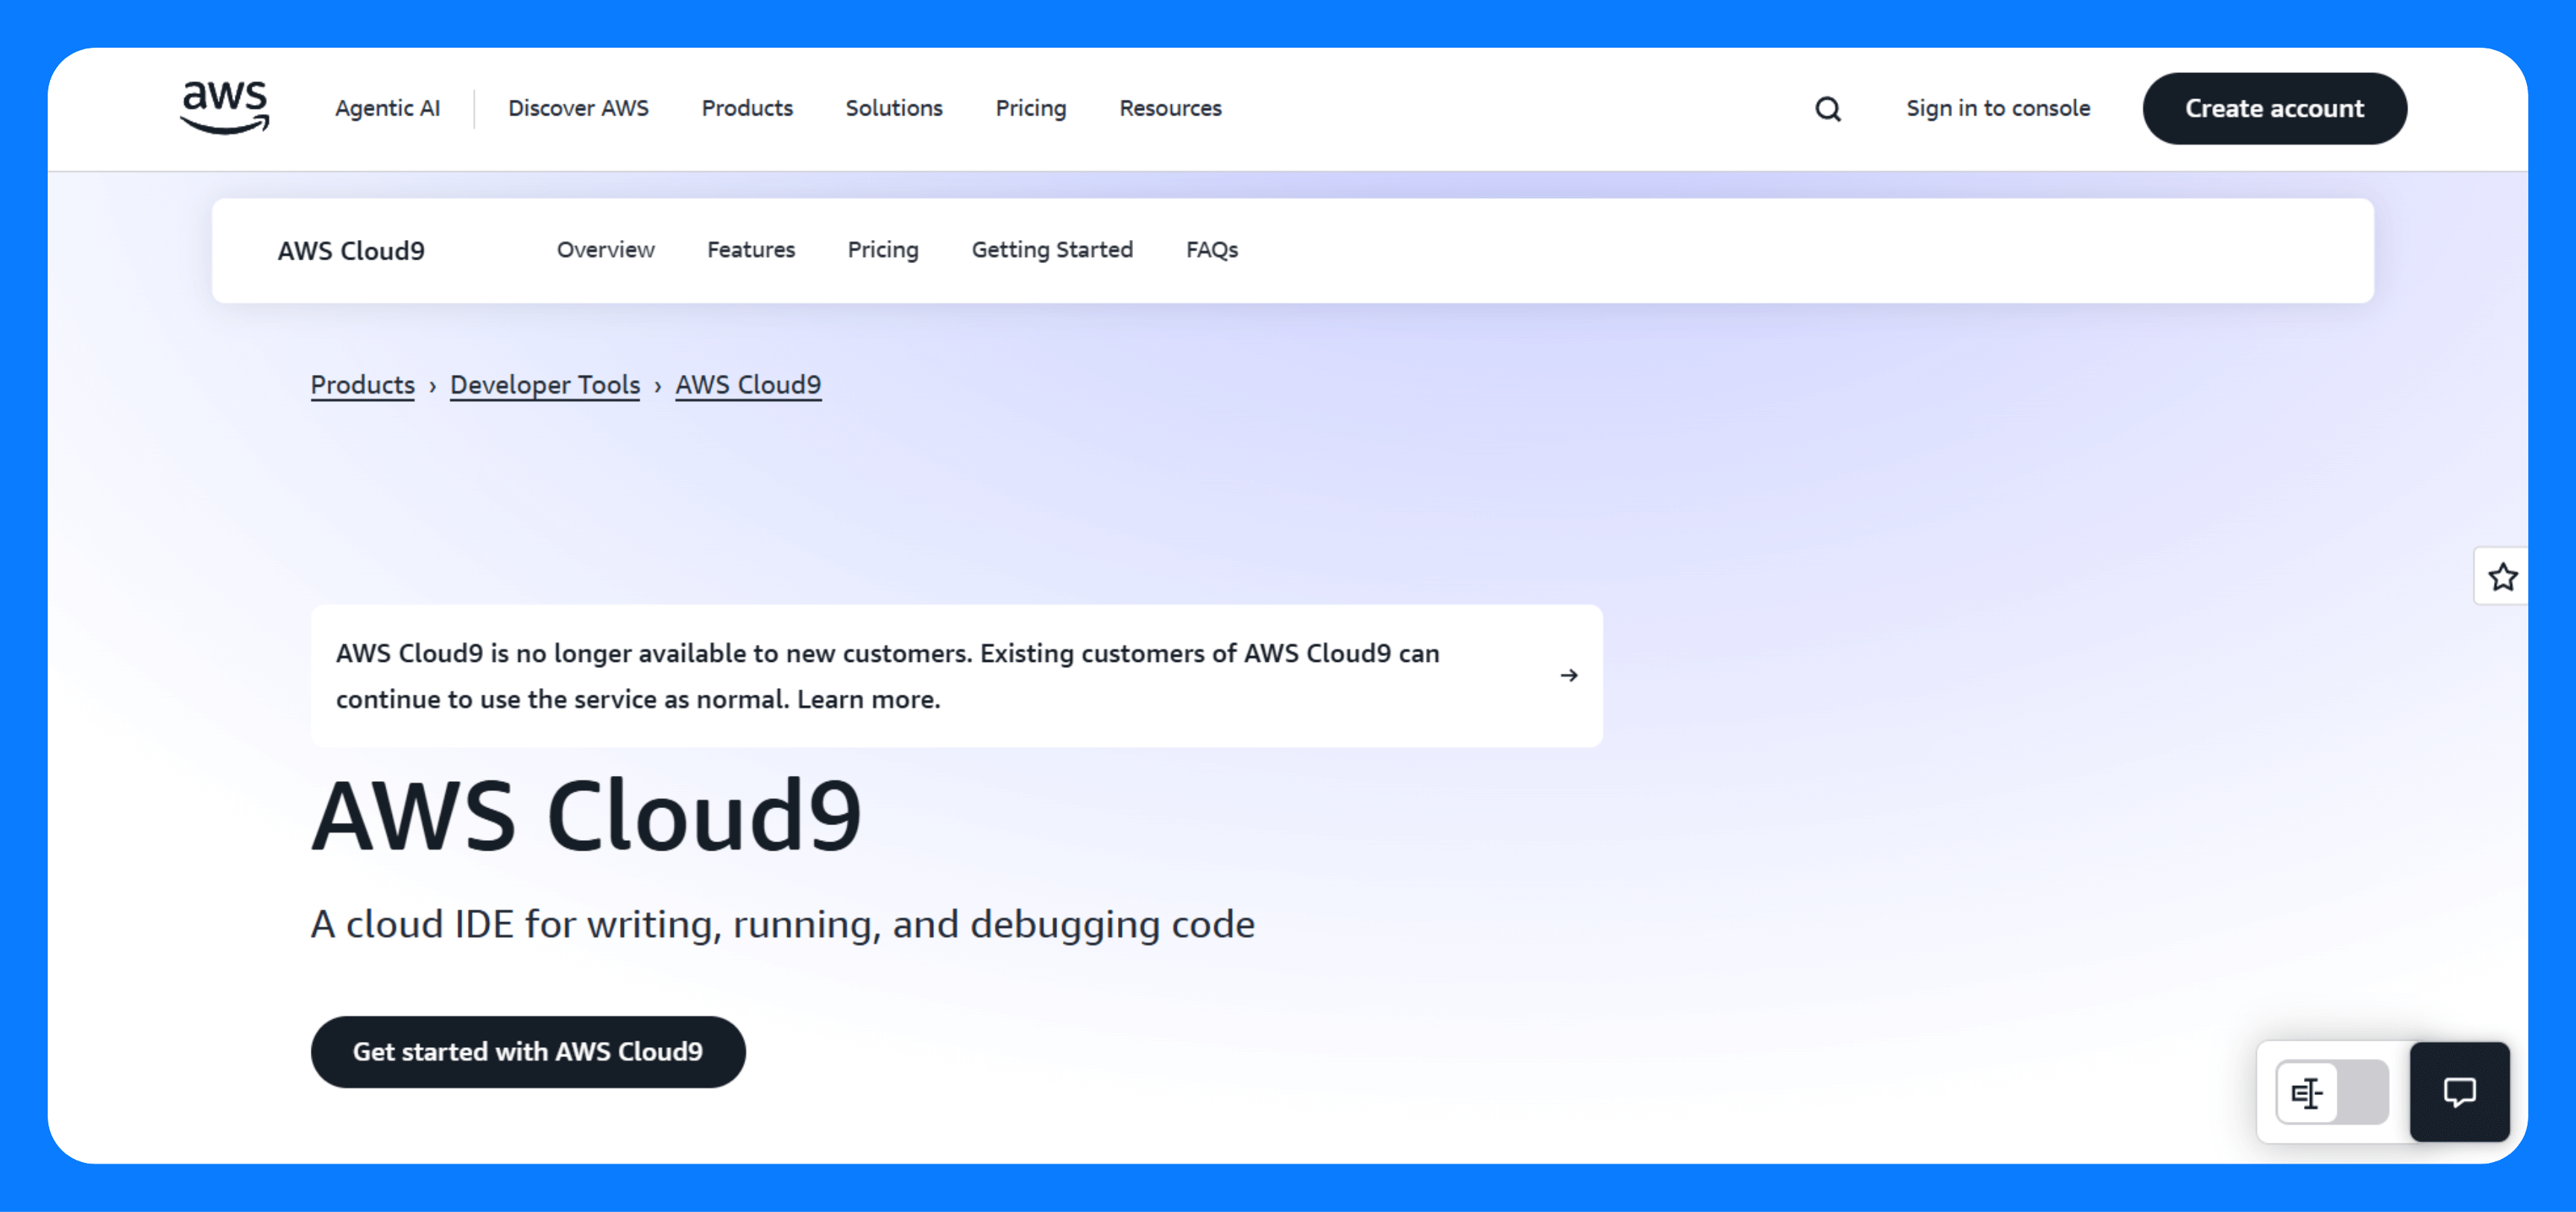Open the chat bubble icon
The width and height of the screenshot is (2576, 1212).
point(2459,1091)
